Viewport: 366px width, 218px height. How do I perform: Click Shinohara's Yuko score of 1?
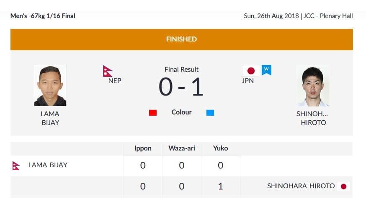(221, 186)
